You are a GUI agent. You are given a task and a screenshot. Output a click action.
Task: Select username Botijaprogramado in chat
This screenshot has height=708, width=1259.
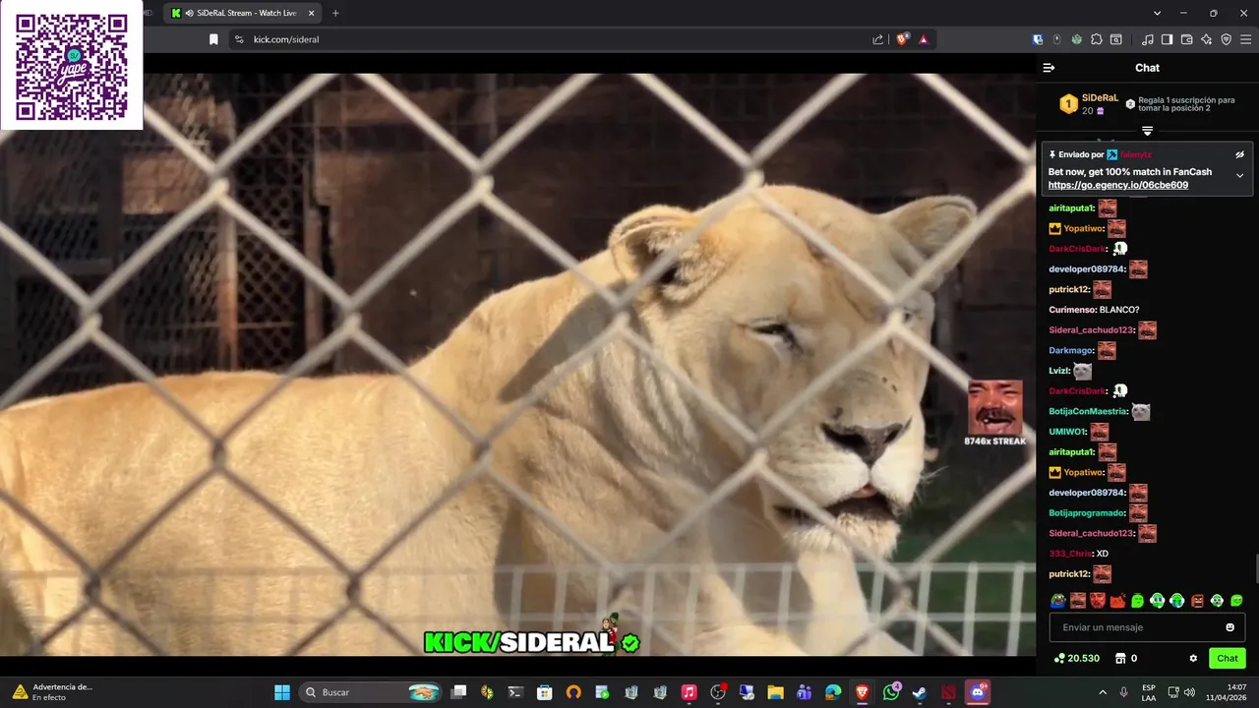point(1087,513)
